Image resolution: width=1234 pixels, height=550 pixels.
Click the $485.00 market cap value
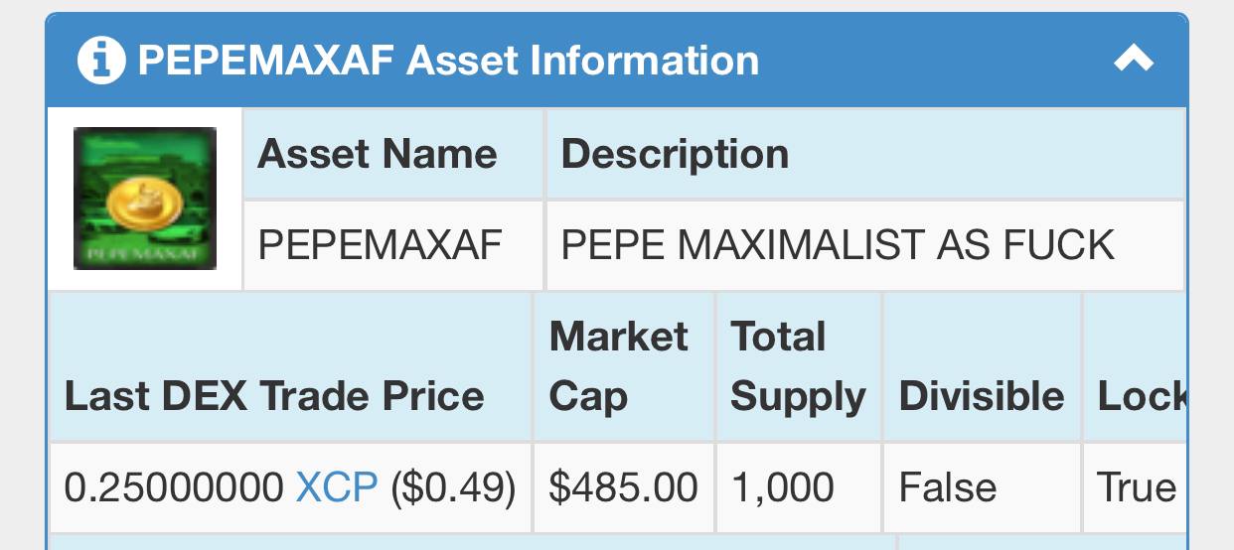tap(624, 487)
